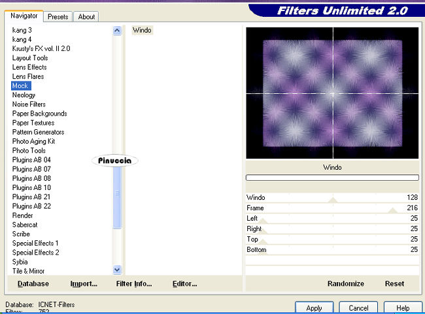
Task: Select the Photo Tools category
Action: pos(29,151)
